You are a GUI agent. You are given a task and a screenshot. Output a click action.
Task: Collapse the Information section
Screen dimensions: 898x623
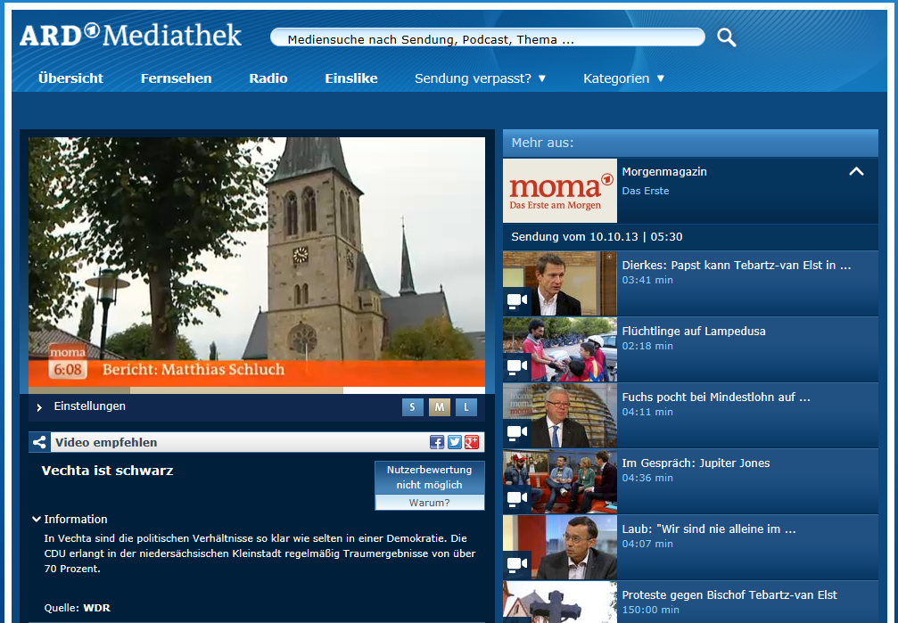pyautogui.click(x=70, y=519)
